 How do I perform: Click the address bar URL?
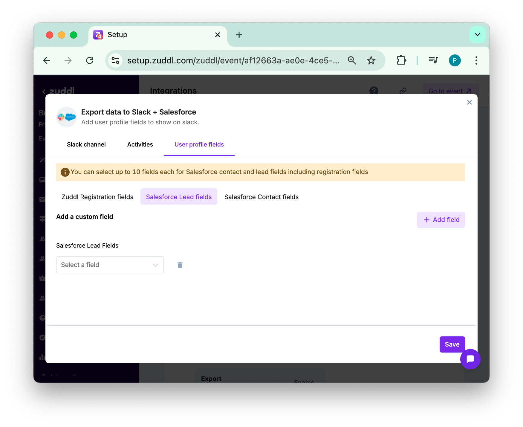click(233, 60)
